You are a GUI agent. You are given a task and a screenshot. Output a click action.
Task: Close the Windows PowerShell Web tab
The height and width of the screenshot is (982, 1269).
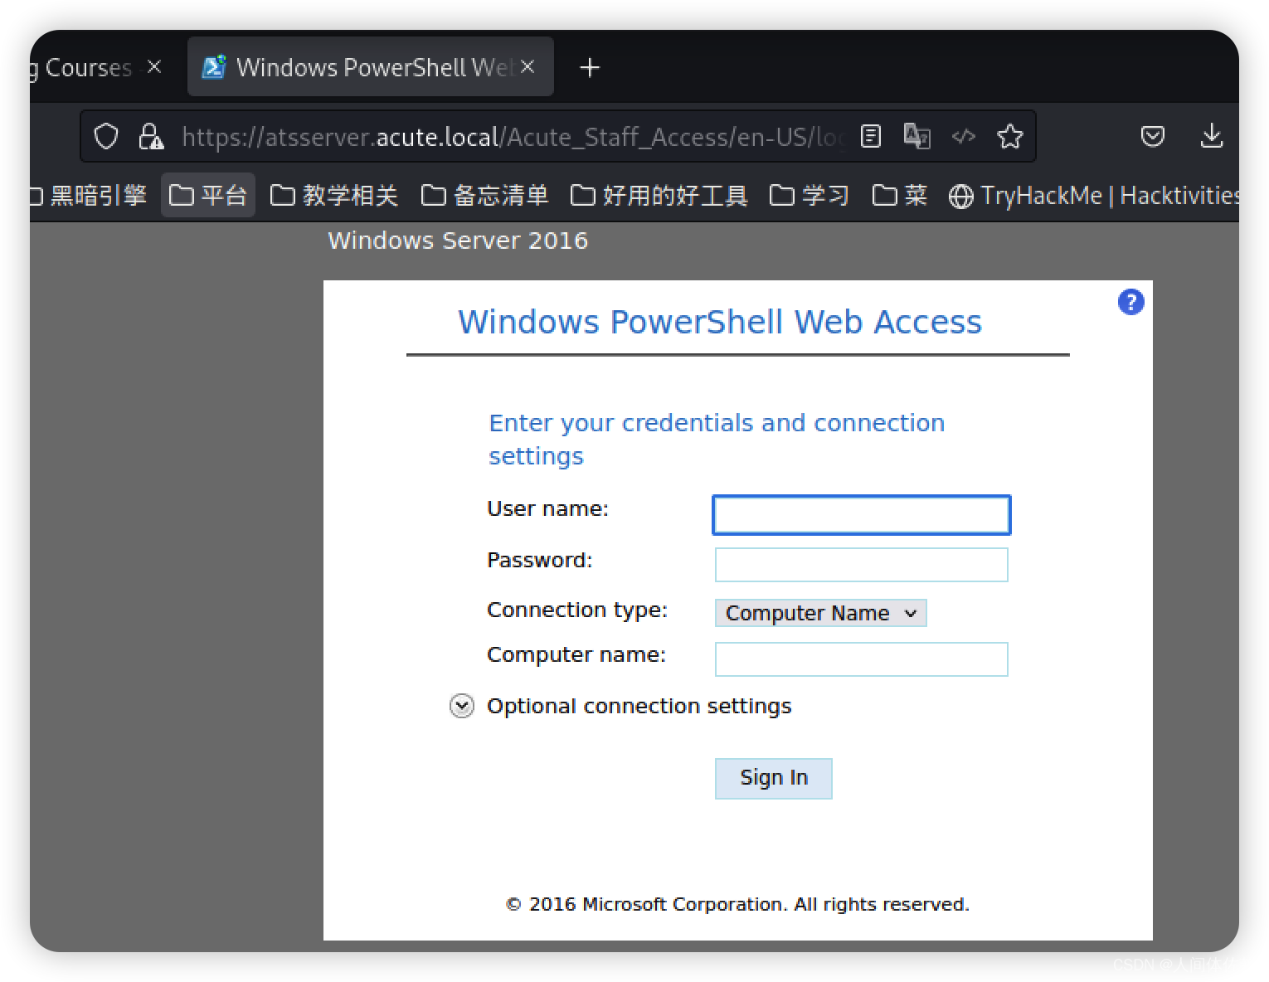click(x=528, y=66)
